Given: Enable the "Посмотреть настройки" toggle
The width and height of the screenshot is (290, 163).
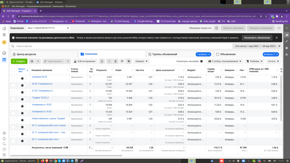Looking at the screenshot, I should pyautogui.click(x=202, y=61).
